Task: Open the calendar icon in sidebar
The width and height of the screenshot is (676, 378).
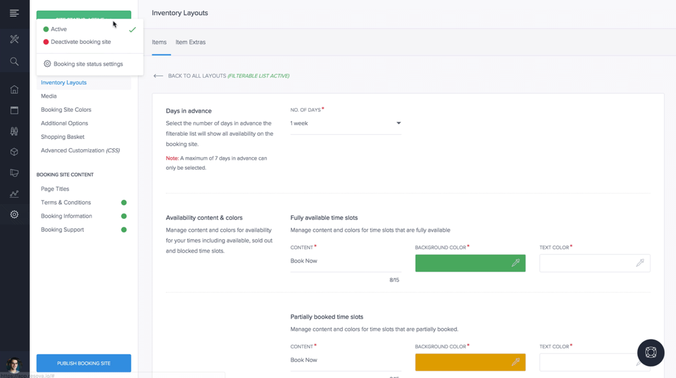Action: click(14, 110)
